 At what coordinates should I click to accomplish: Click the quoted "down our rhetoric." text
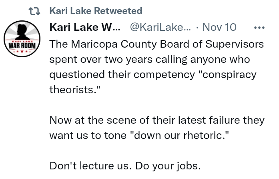[x=180, y=135]
